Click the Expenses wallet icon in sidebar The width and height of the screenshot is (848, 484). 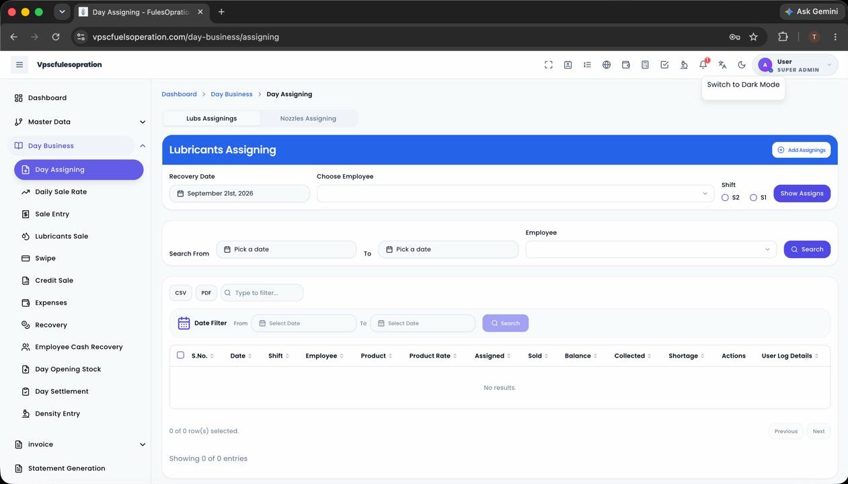tap(26, 303)
